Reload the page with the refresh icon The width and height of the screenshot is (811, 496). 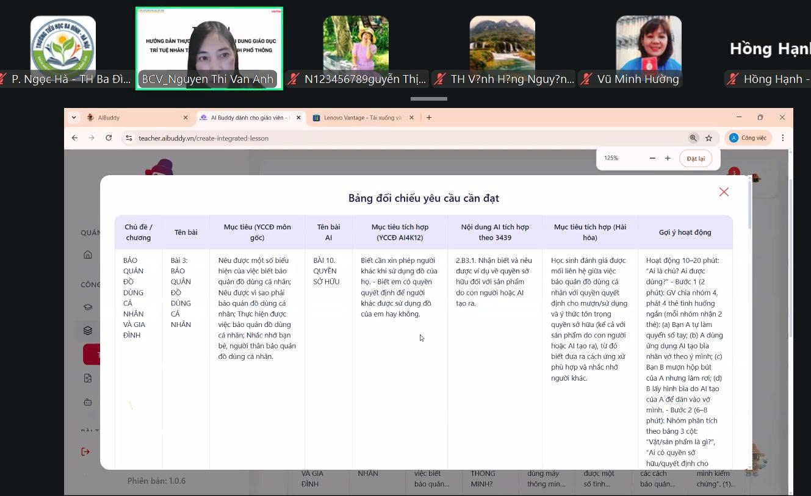coord(109,138)
